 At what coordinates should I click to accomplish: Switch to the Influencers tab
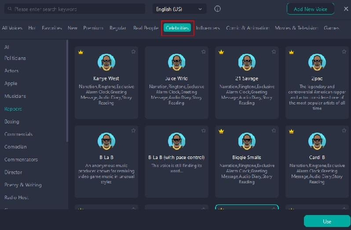point(208,28)
